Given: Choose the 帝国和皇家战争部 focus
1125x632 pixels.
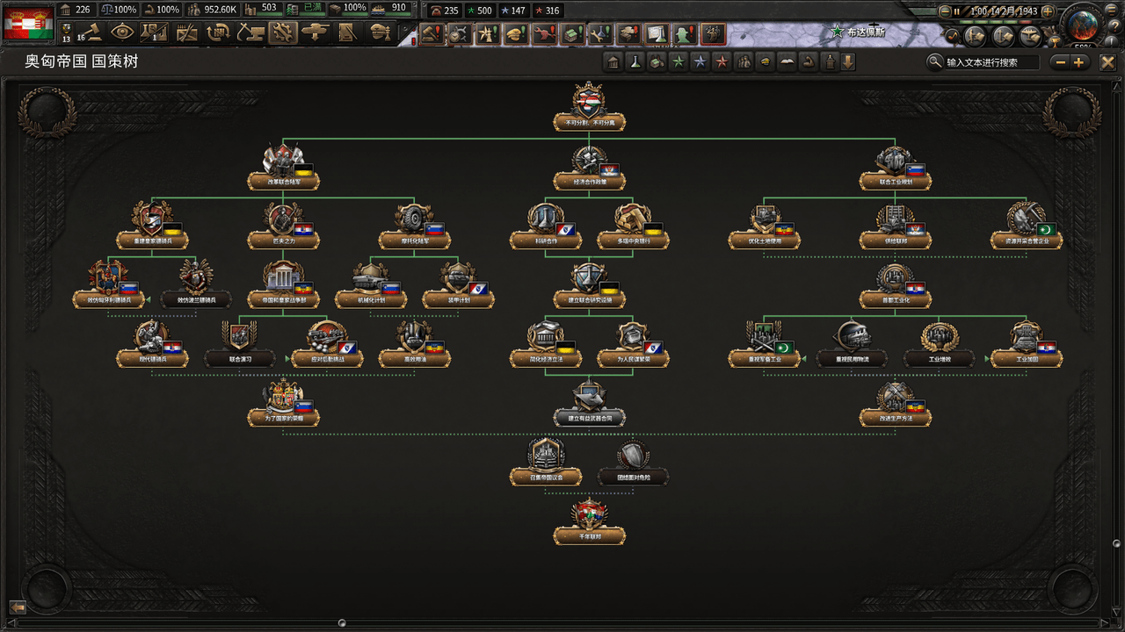Looking at the screenshot, I should 283,284.
